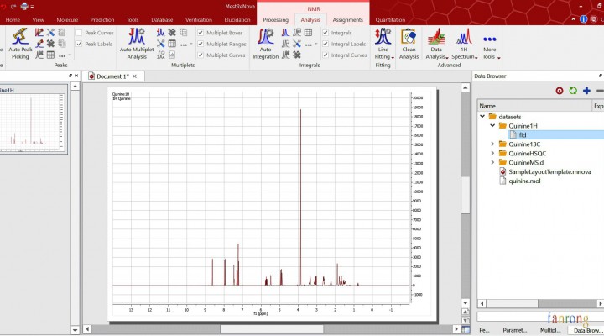Click the blue plus icon in Data Browser
The image size is (604, 336).
coord(586,91)
